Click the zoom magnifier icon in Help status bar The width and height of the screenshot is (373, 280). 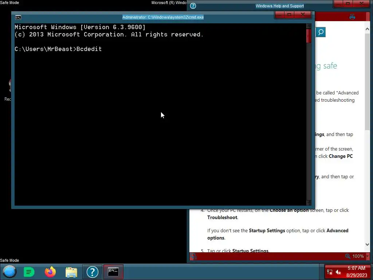point(348,256)
